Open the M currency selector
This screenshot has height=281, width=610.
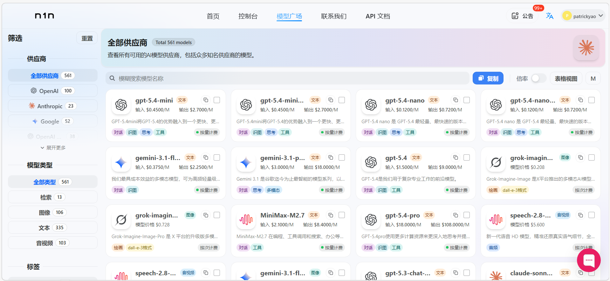click(593, 78)
